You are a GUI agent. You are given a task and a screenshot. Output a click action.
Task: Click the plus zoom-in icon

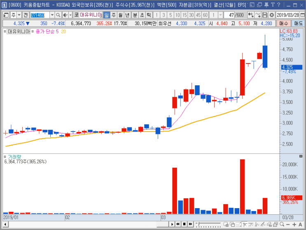coord(294,225)
